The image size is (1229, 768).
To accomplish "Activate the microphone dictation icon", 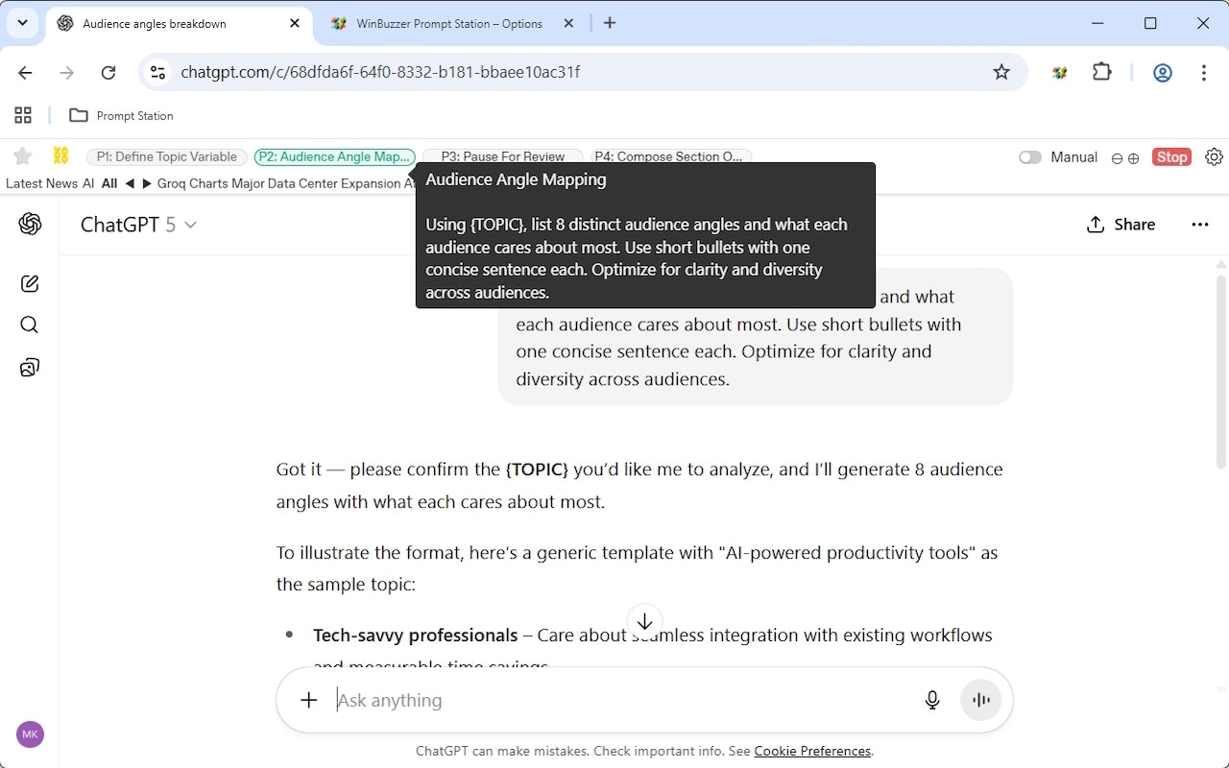I will [931, 700].
